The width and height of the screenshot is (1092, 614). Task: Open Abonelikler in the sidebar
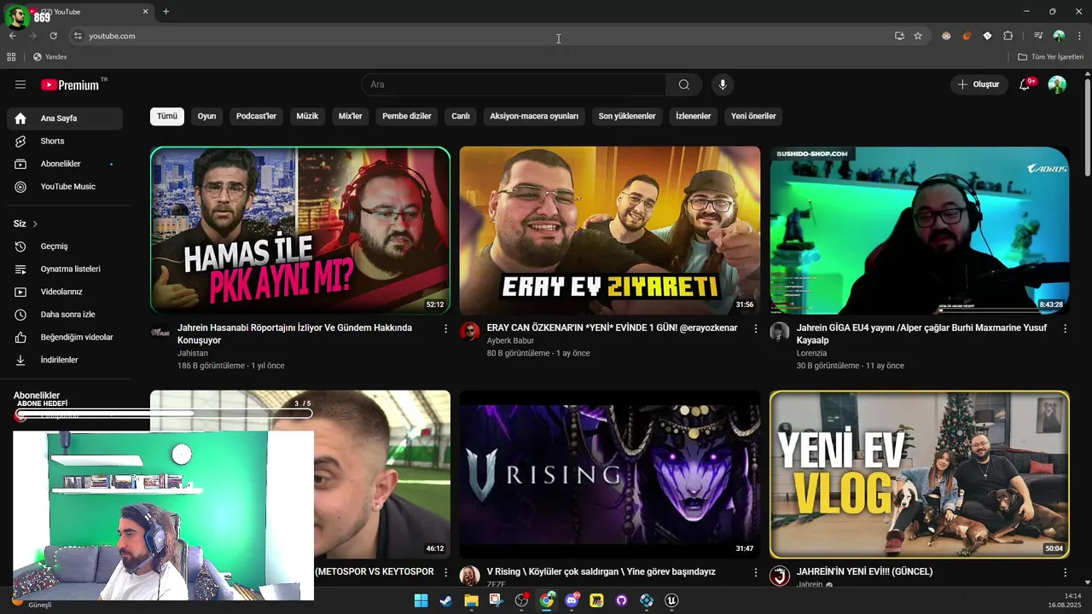point(65,164)
